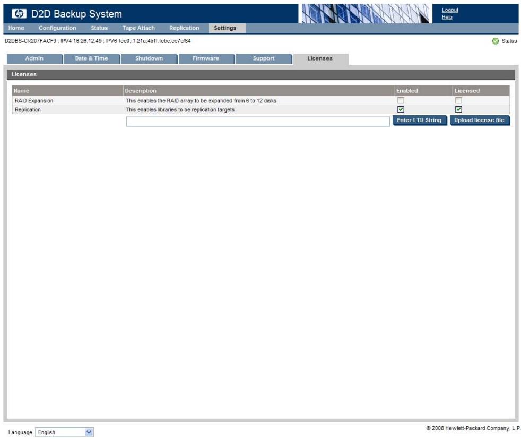Open the Configuration menu

tap(57, 28)
